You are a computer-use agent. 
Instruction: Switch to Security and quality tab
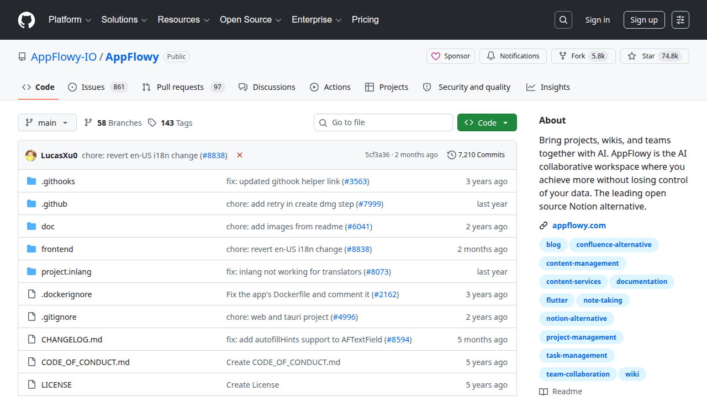(467, 87)
